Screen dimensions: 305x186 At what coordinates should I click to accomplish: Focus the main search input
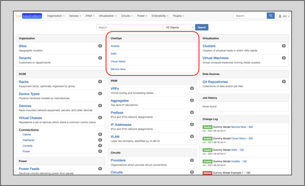pyautogui.click(x=129, y=27)
